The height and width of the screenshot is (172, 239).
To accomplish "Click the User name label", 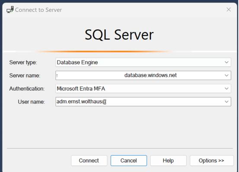I will click(x=31, y=102).
